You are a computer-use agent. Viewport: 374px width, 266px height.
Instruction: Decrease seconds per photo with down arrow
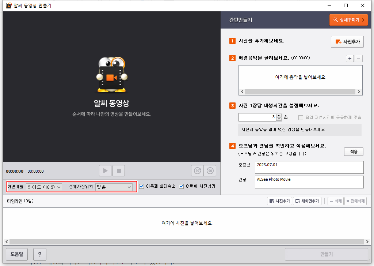(279, 119)
